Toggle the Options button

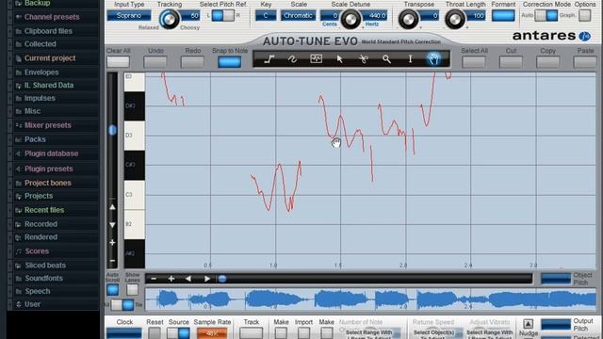[x=584, y=15]
